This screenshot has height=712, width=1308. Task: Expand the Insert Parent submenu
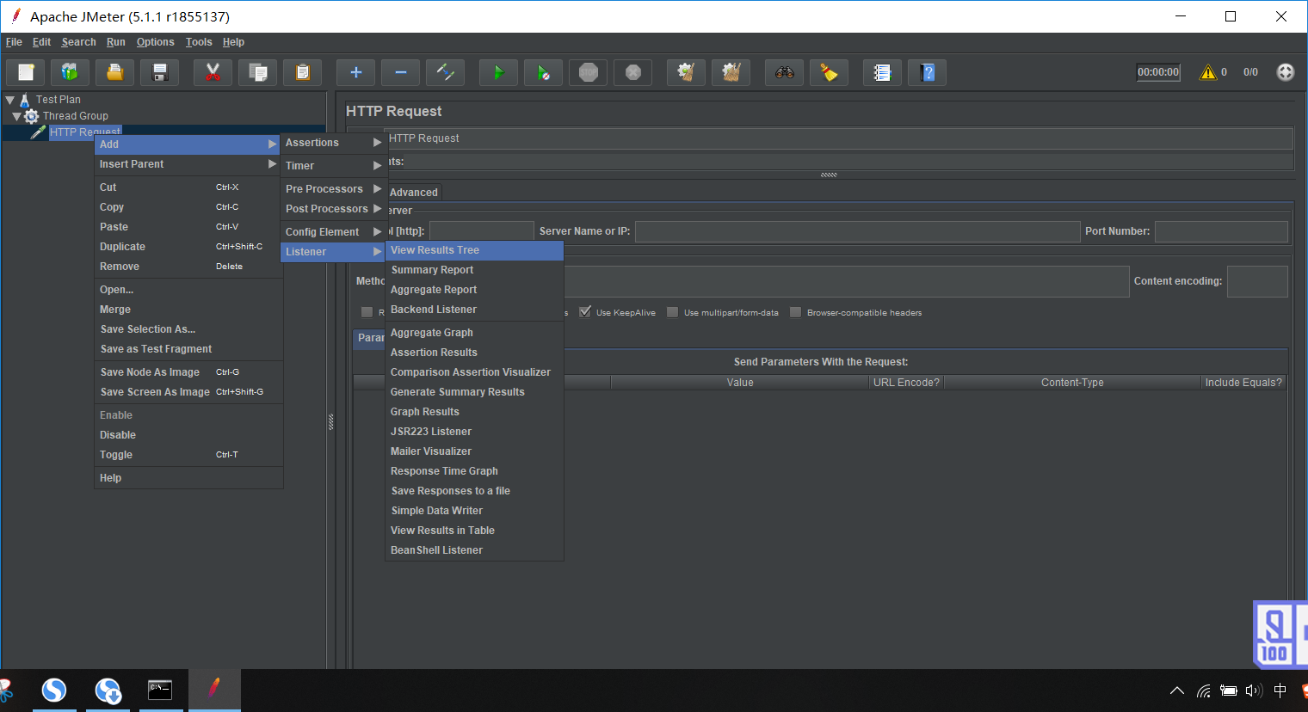(x=188, y=164)
